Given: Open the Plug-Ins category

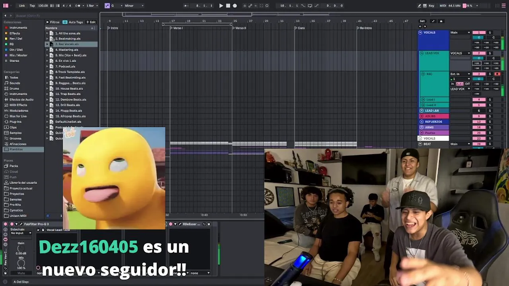Looking at the screenshot, I should pyautogui.click(x=16, y=122).
